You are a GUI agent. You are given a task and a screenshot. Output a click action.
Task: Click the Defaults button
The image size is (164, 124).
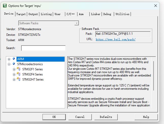pyautogui.click(x=106, y=117)
